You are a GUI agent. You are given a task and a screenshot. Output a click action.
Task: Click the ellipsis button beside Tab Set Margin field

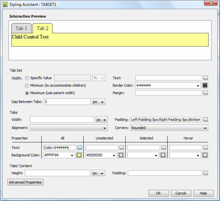(206, 93)
